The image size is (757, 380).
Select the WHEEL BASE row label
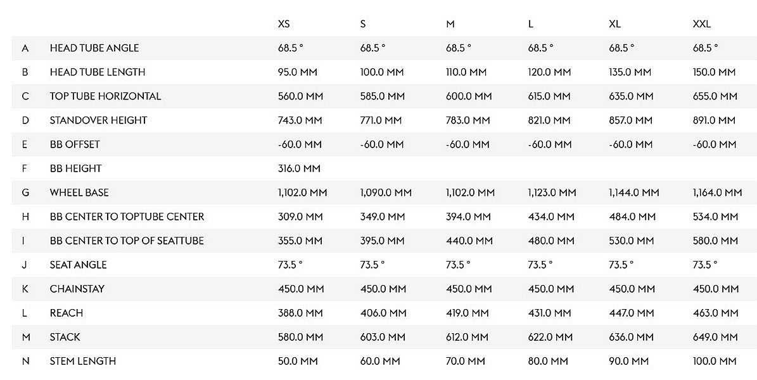tap(79, 193)
